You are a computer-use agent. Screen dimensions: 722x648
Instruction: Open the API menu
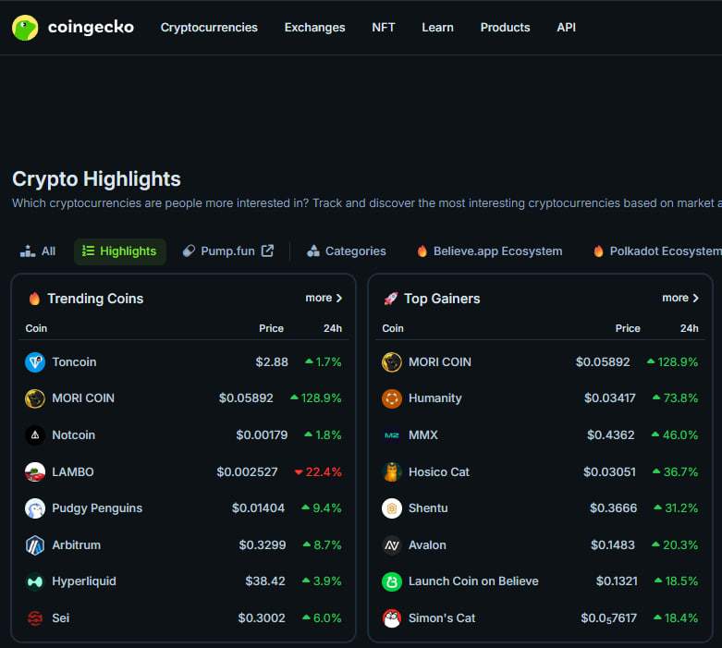click(566, 28)
